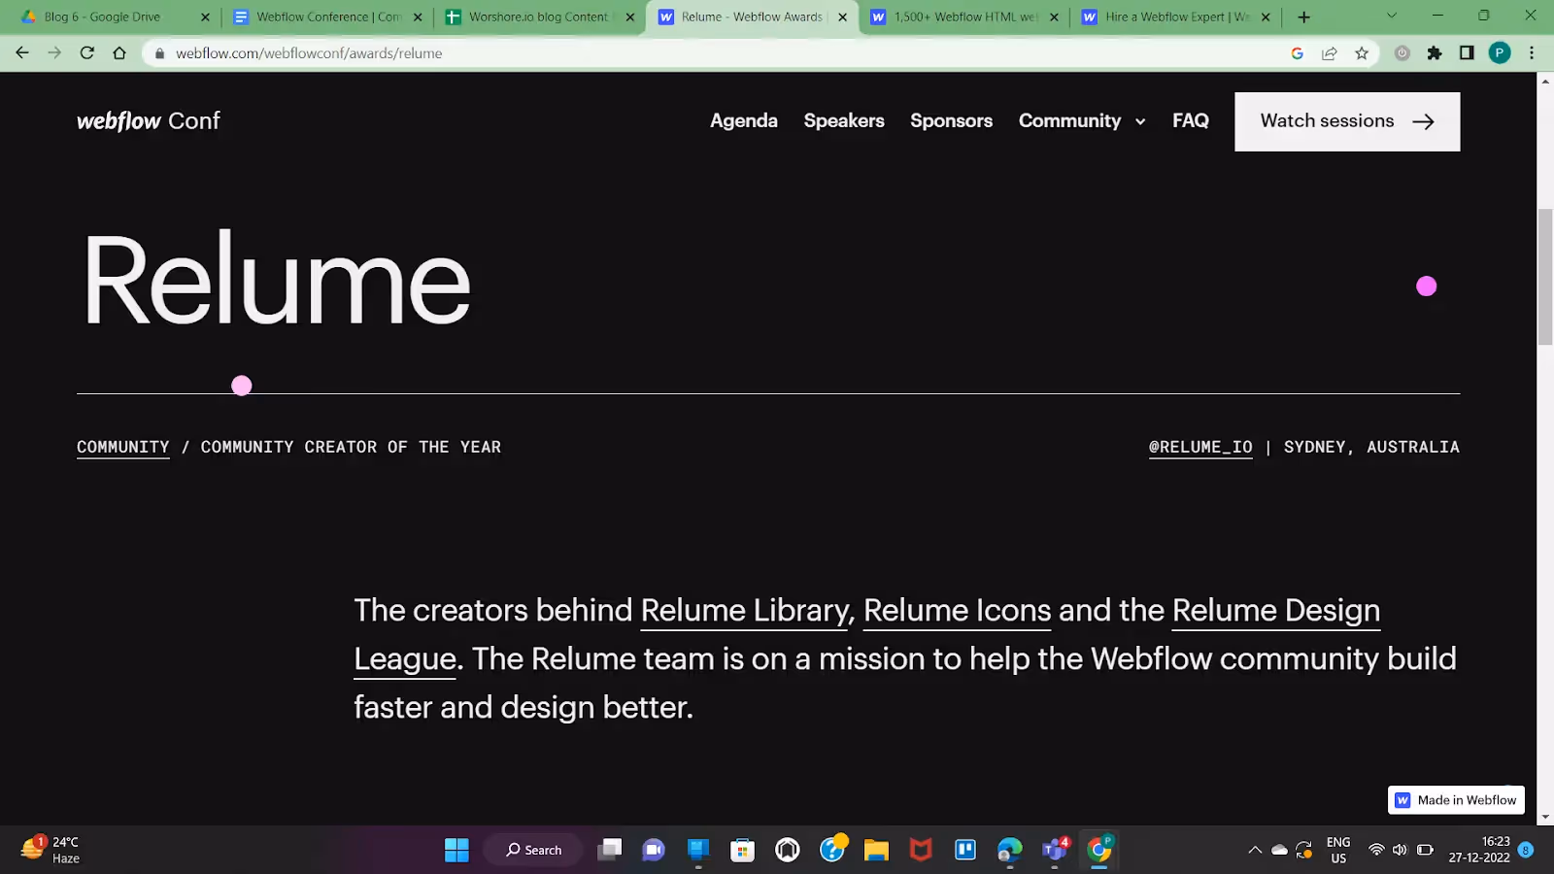The width and height of the screenshot is (1554, 874).
Task: Open a new browser tab
Action: tap(1303, 17)
